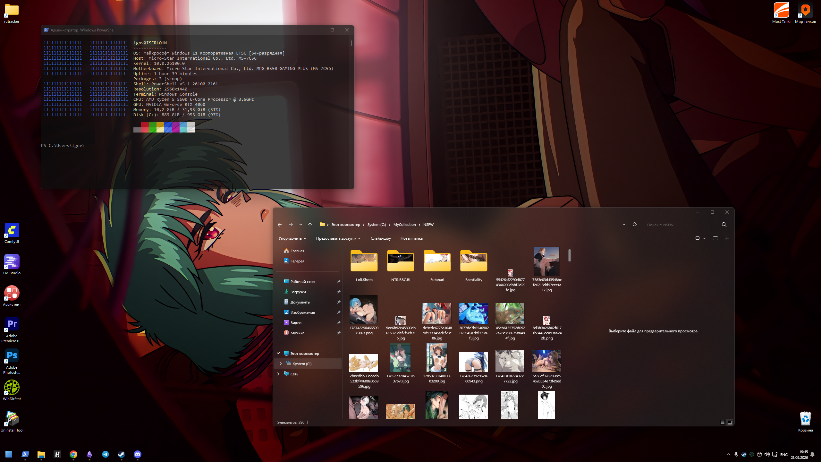Toggle the preview pane in Explorer toolbar
The height and width of the screenshot is (462, 821).
coord(715,238)
